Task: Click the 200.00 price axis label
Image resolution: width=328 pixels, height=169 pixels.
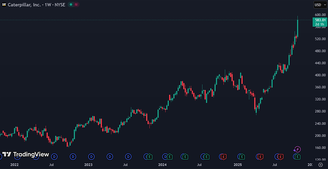Action: click(320, 136)
